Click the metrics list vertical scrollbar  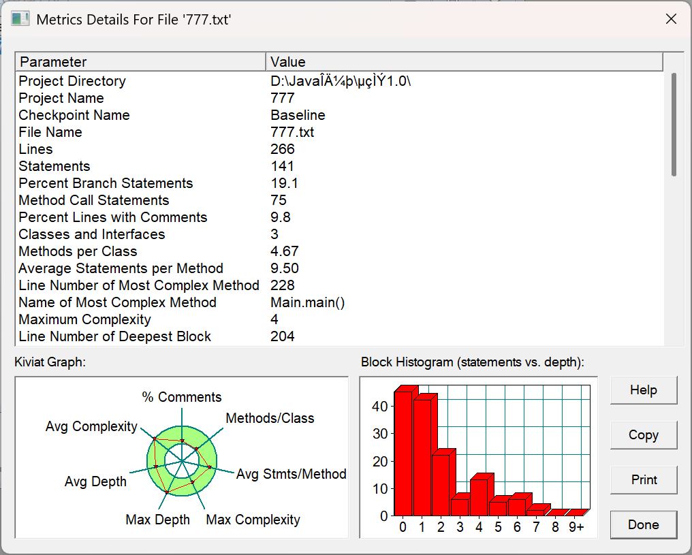pos(674,125)
